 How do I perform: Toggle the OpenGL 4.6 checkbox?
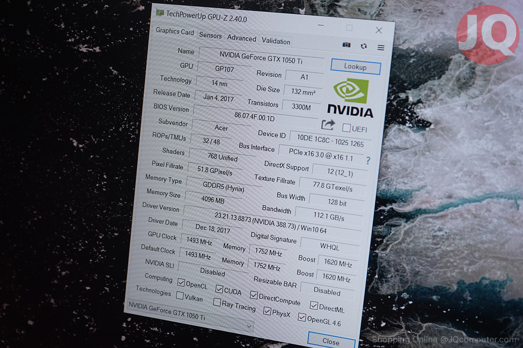302,318
